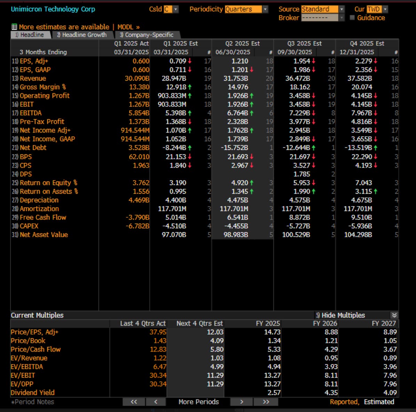Screen dimensions: 416x412
Task: Open the *Period Notes link
Action: tap(33, 402)
